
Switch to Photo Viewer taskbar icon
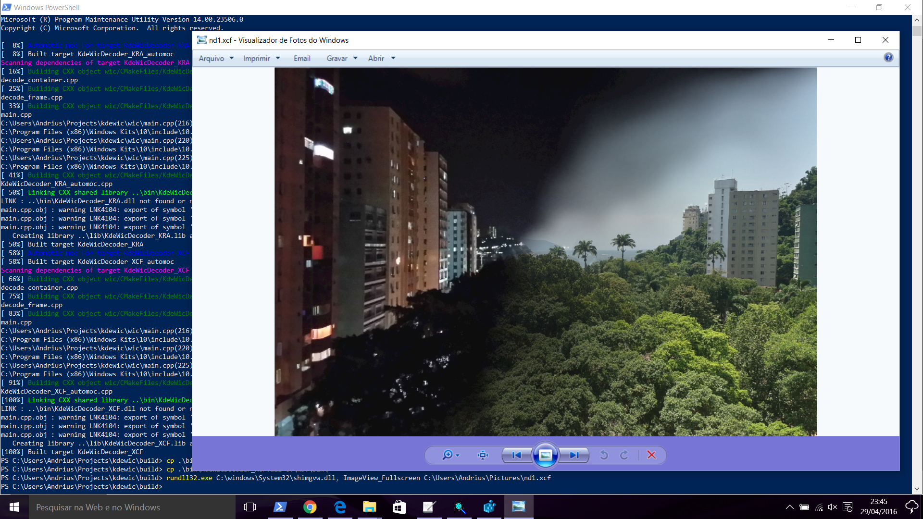[x=519, y=507]
